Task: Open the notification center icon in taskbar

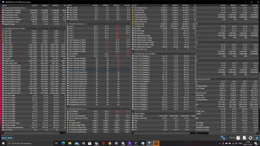Action: 256,143
